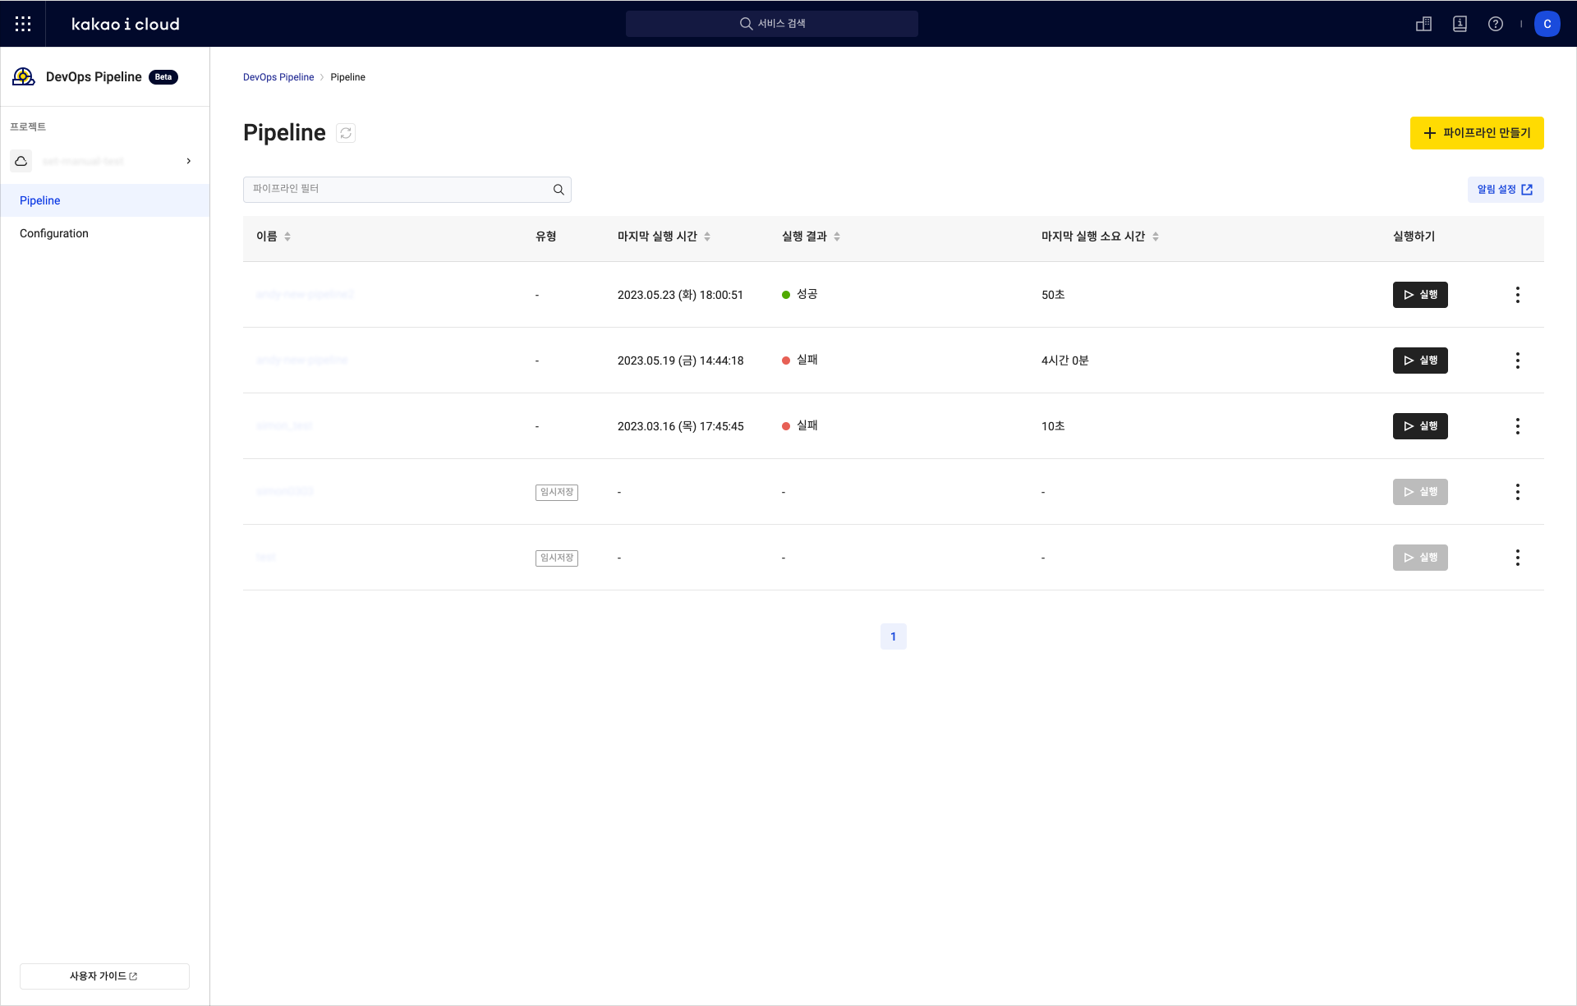Go to page 1
Viewport: 1577px width, 1006px height.
pos(894,636)
